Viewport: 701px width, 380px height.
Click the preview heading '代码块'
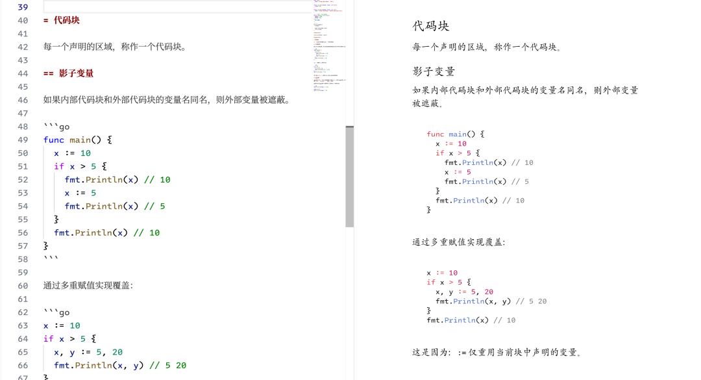[x=430, y=26]
